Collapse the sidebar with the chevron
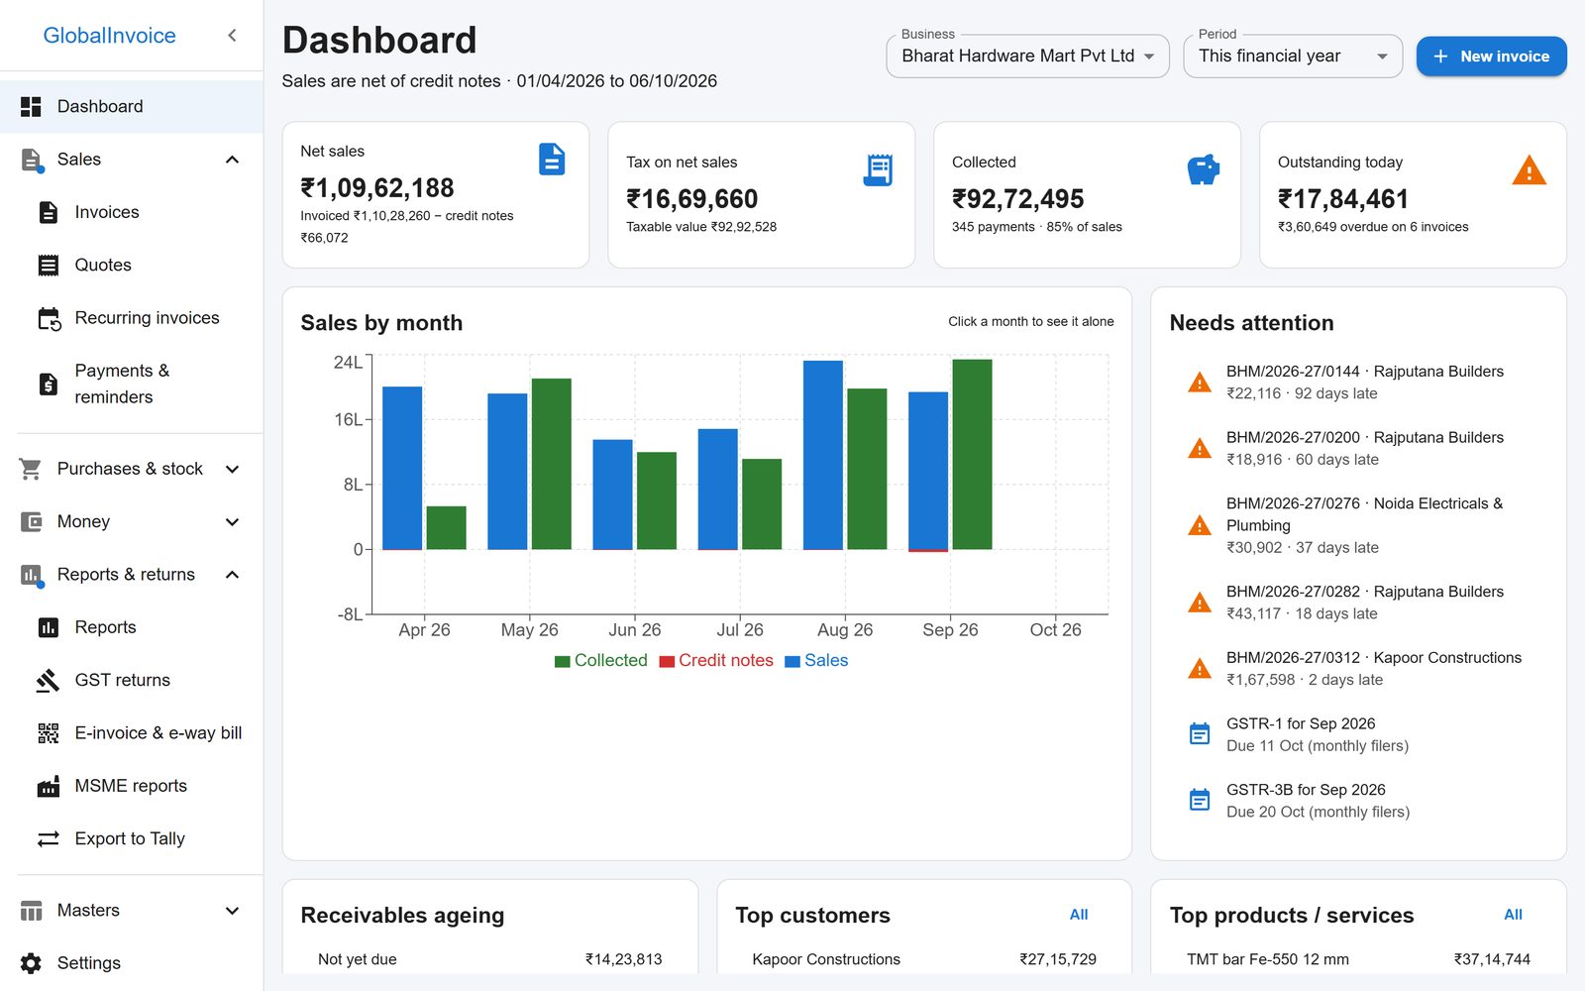Screen dimensions: 1585x991 (x=232, y=36)
